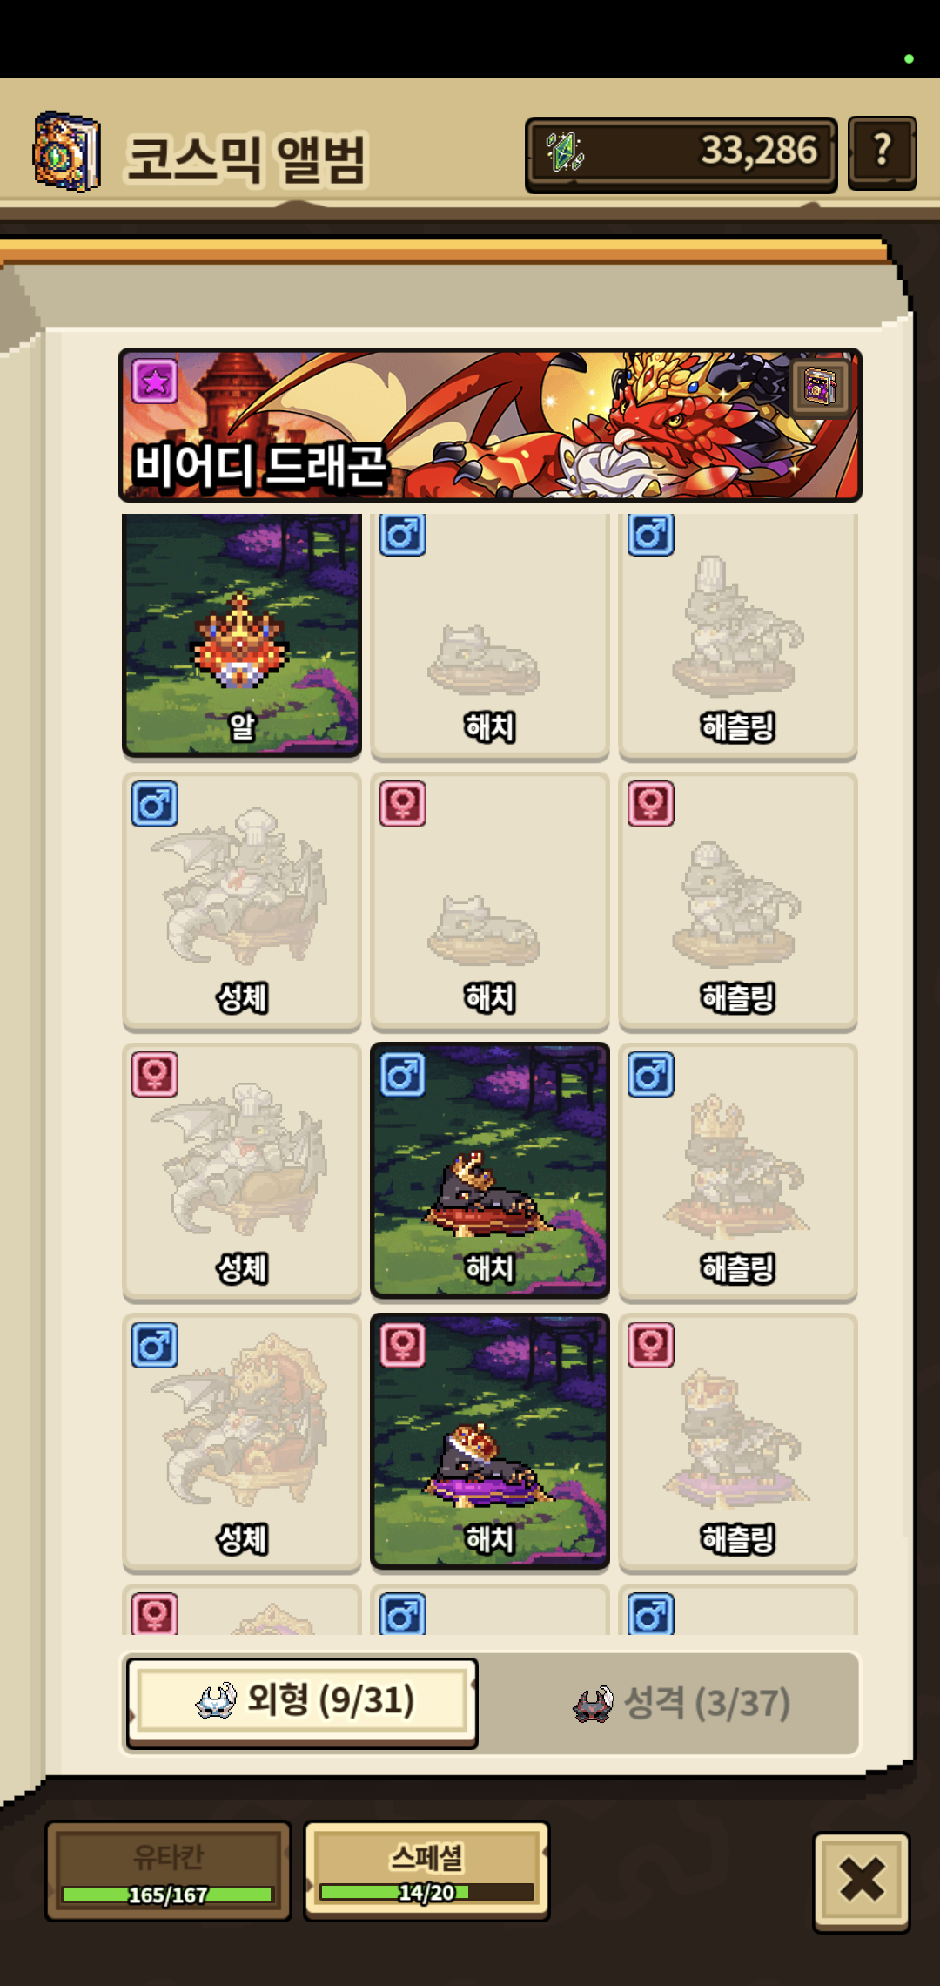Viewport: 940px width, 1986px height.
Task: Tap the 비어디 드래곤 banner
Action: 490,425
